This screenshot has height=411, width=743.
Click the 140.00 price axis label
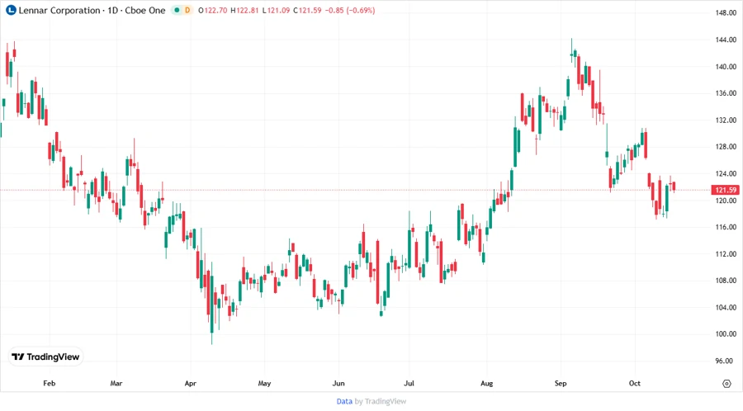726,67
